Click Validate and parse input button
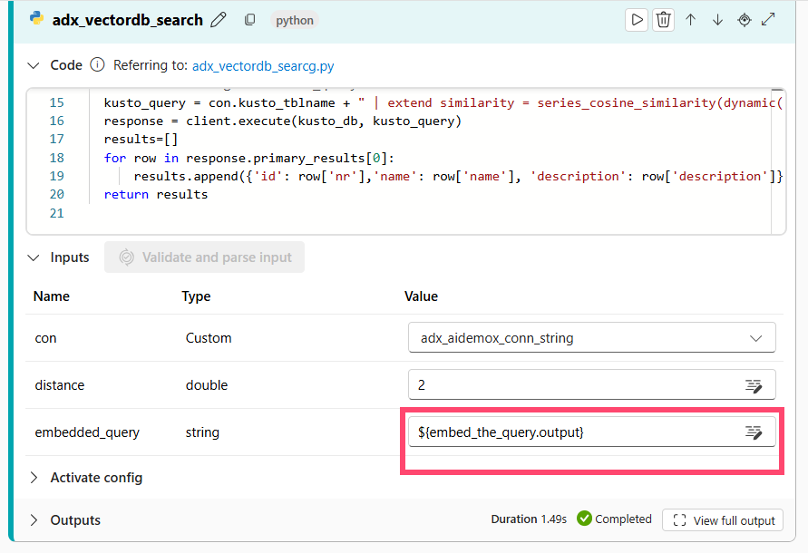Screen dimensions: 808x553 click(204, 257)
